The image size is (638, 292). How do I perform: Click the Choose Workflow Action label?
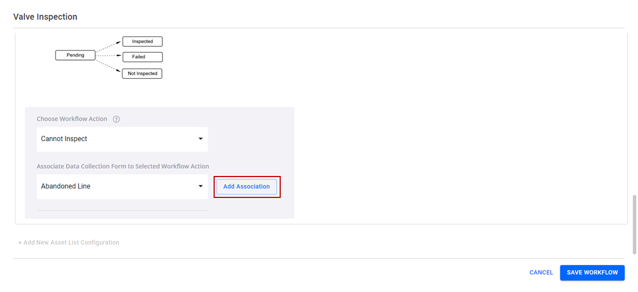pyautogui.click(x=72, y=119)
